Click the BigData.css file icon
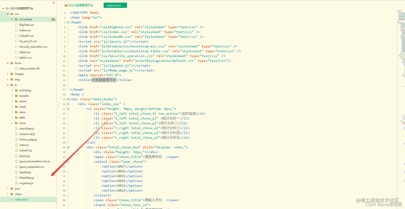This screenshot has width=405, height=209. (x=17, y=25)
